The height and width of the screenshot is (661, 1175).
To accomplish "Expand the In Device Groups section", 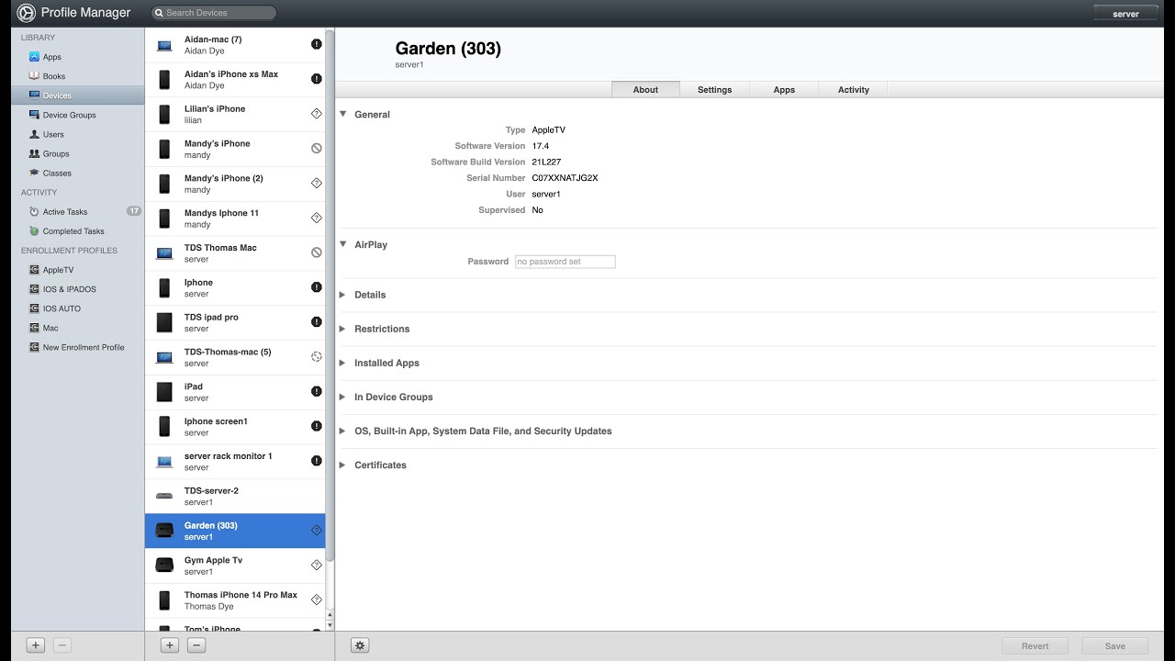I will pyautogui.click(x=343, y=397).
